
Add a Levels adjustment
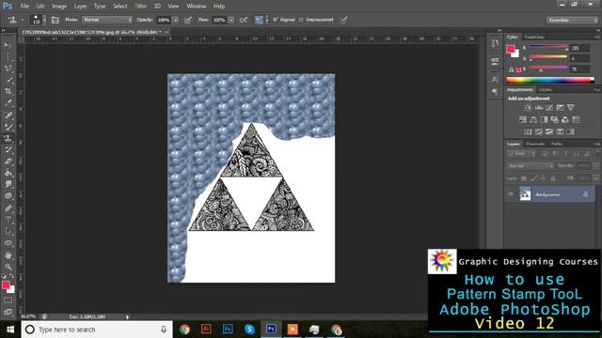click(x=539, y=108)
